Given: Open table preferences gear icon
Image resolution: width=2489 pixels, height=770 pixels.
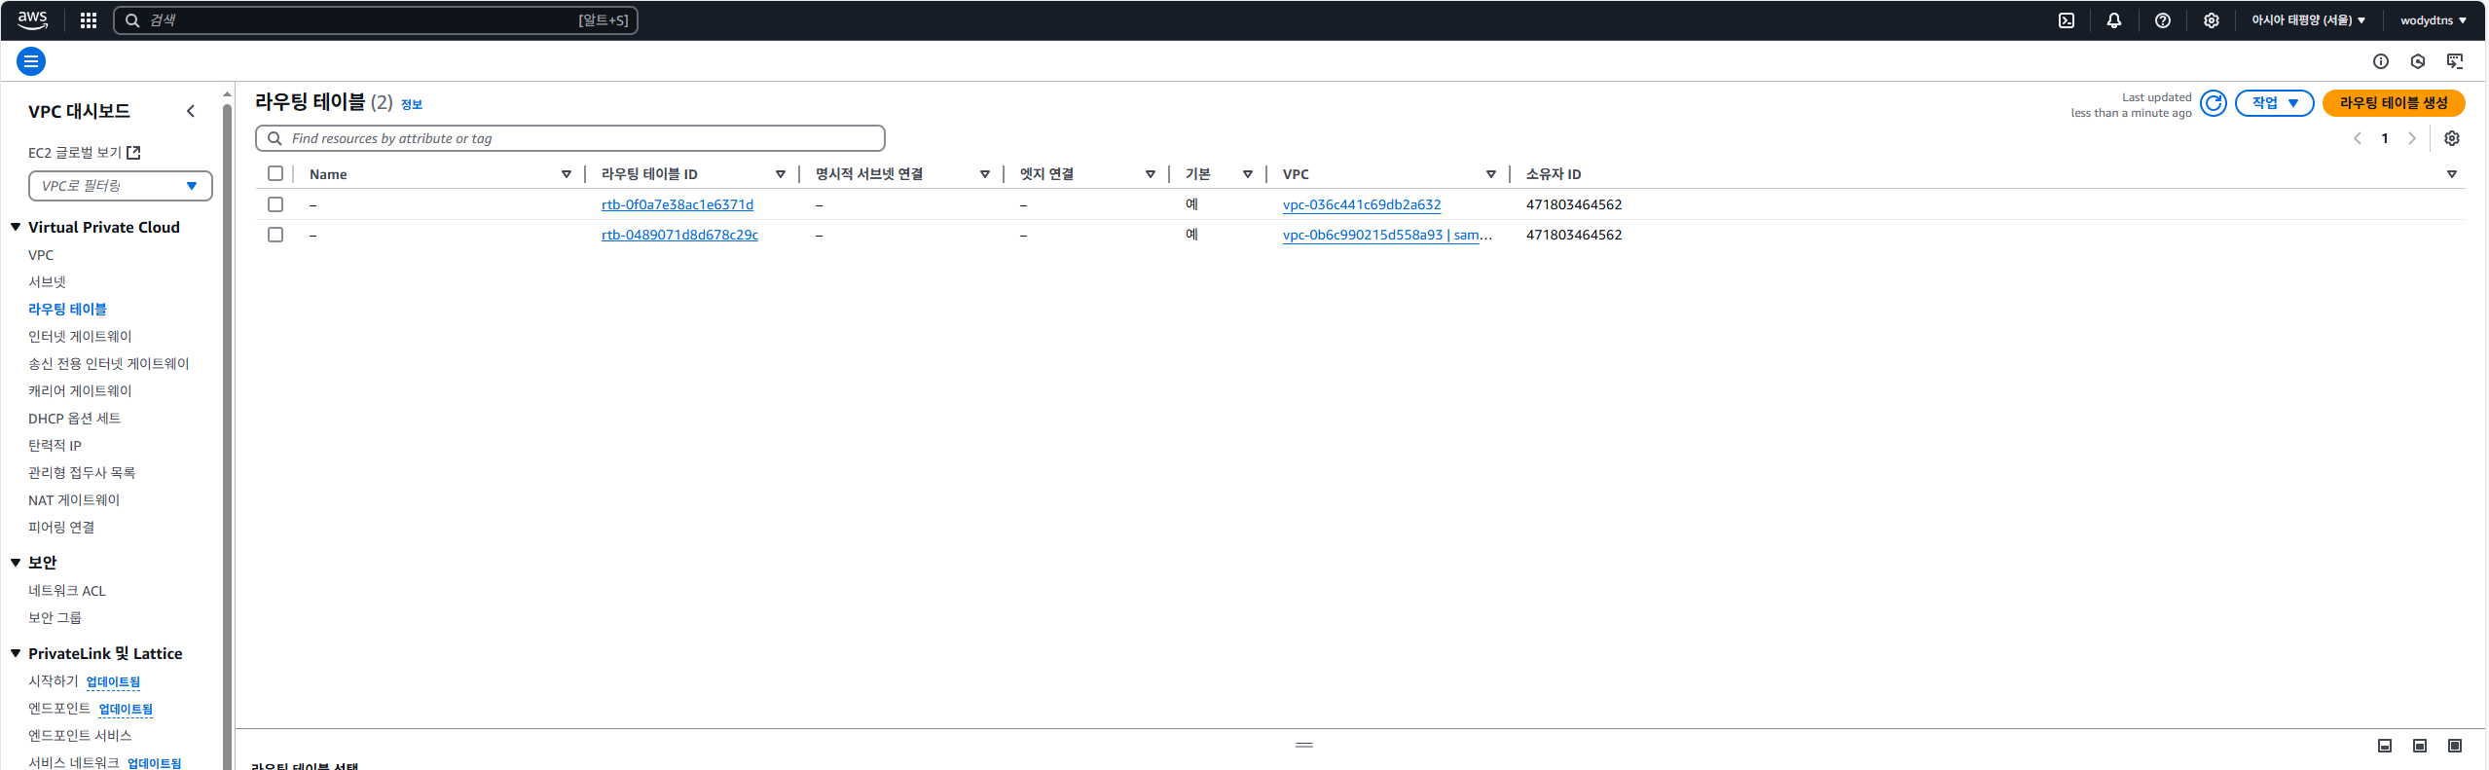Looking at the screenshot, I should 2452,138.
